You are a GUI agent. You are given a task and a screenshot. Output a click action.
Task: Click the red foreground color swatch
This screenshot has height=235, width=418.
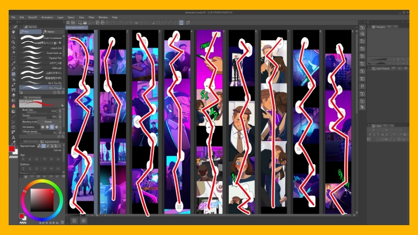coord(12,149)
